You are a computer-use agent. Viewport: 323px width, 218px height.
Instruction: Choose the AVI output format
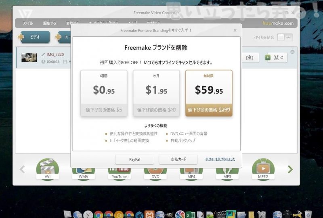[48, 170]
